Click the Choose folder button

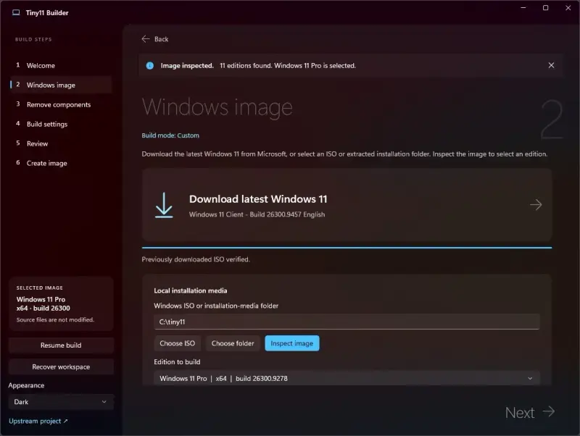click(233, 343)
